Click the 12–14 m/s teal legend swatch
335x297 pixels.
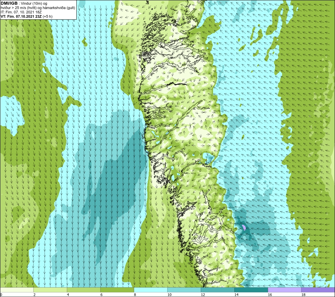[x=217, y=290]
